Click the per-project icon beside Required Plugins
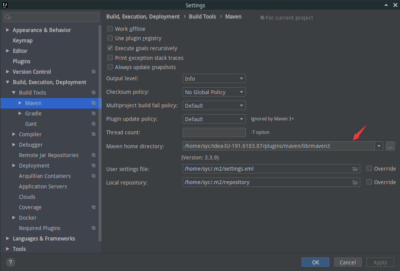The width and height of the screenshot is (400, 271). [93, 228]
